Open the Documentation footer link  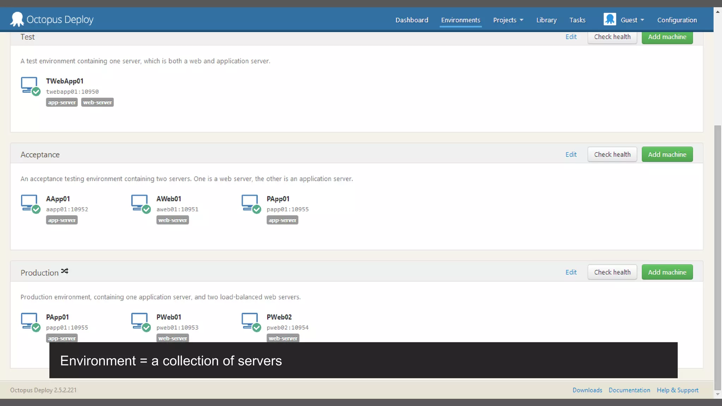(629, 390)
